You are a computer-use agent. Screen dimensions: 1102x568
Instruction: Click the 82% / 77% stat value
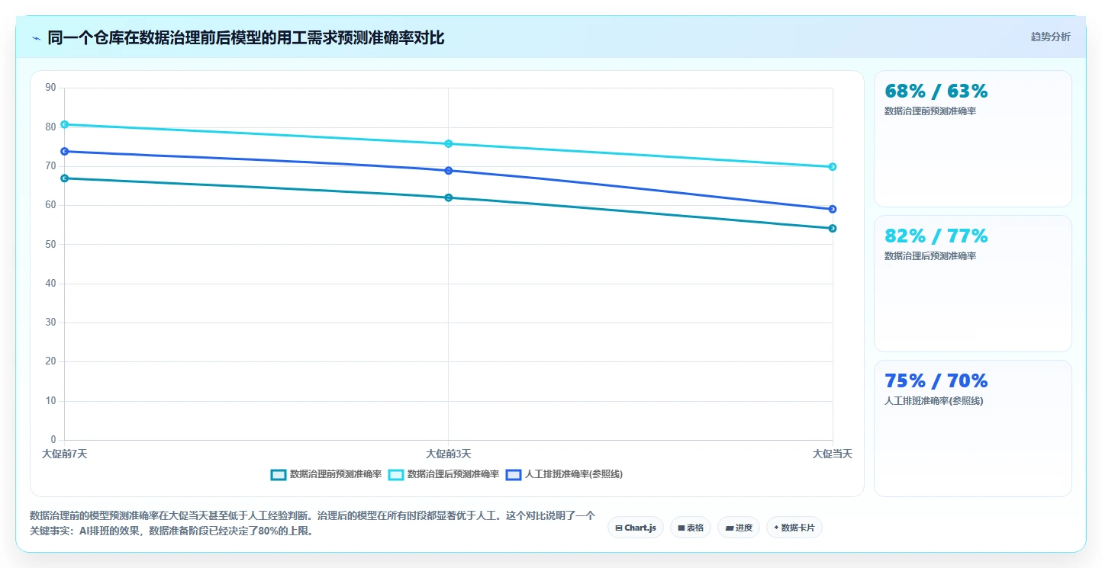pos(936,236)
